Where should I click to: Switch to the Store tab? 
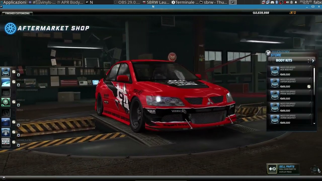pyautogui.click(x=276, y=55)
